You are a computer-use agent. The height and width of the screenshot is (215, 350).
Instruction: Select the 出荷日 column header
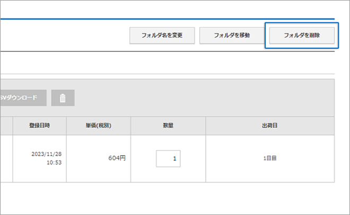click(270, 126)
